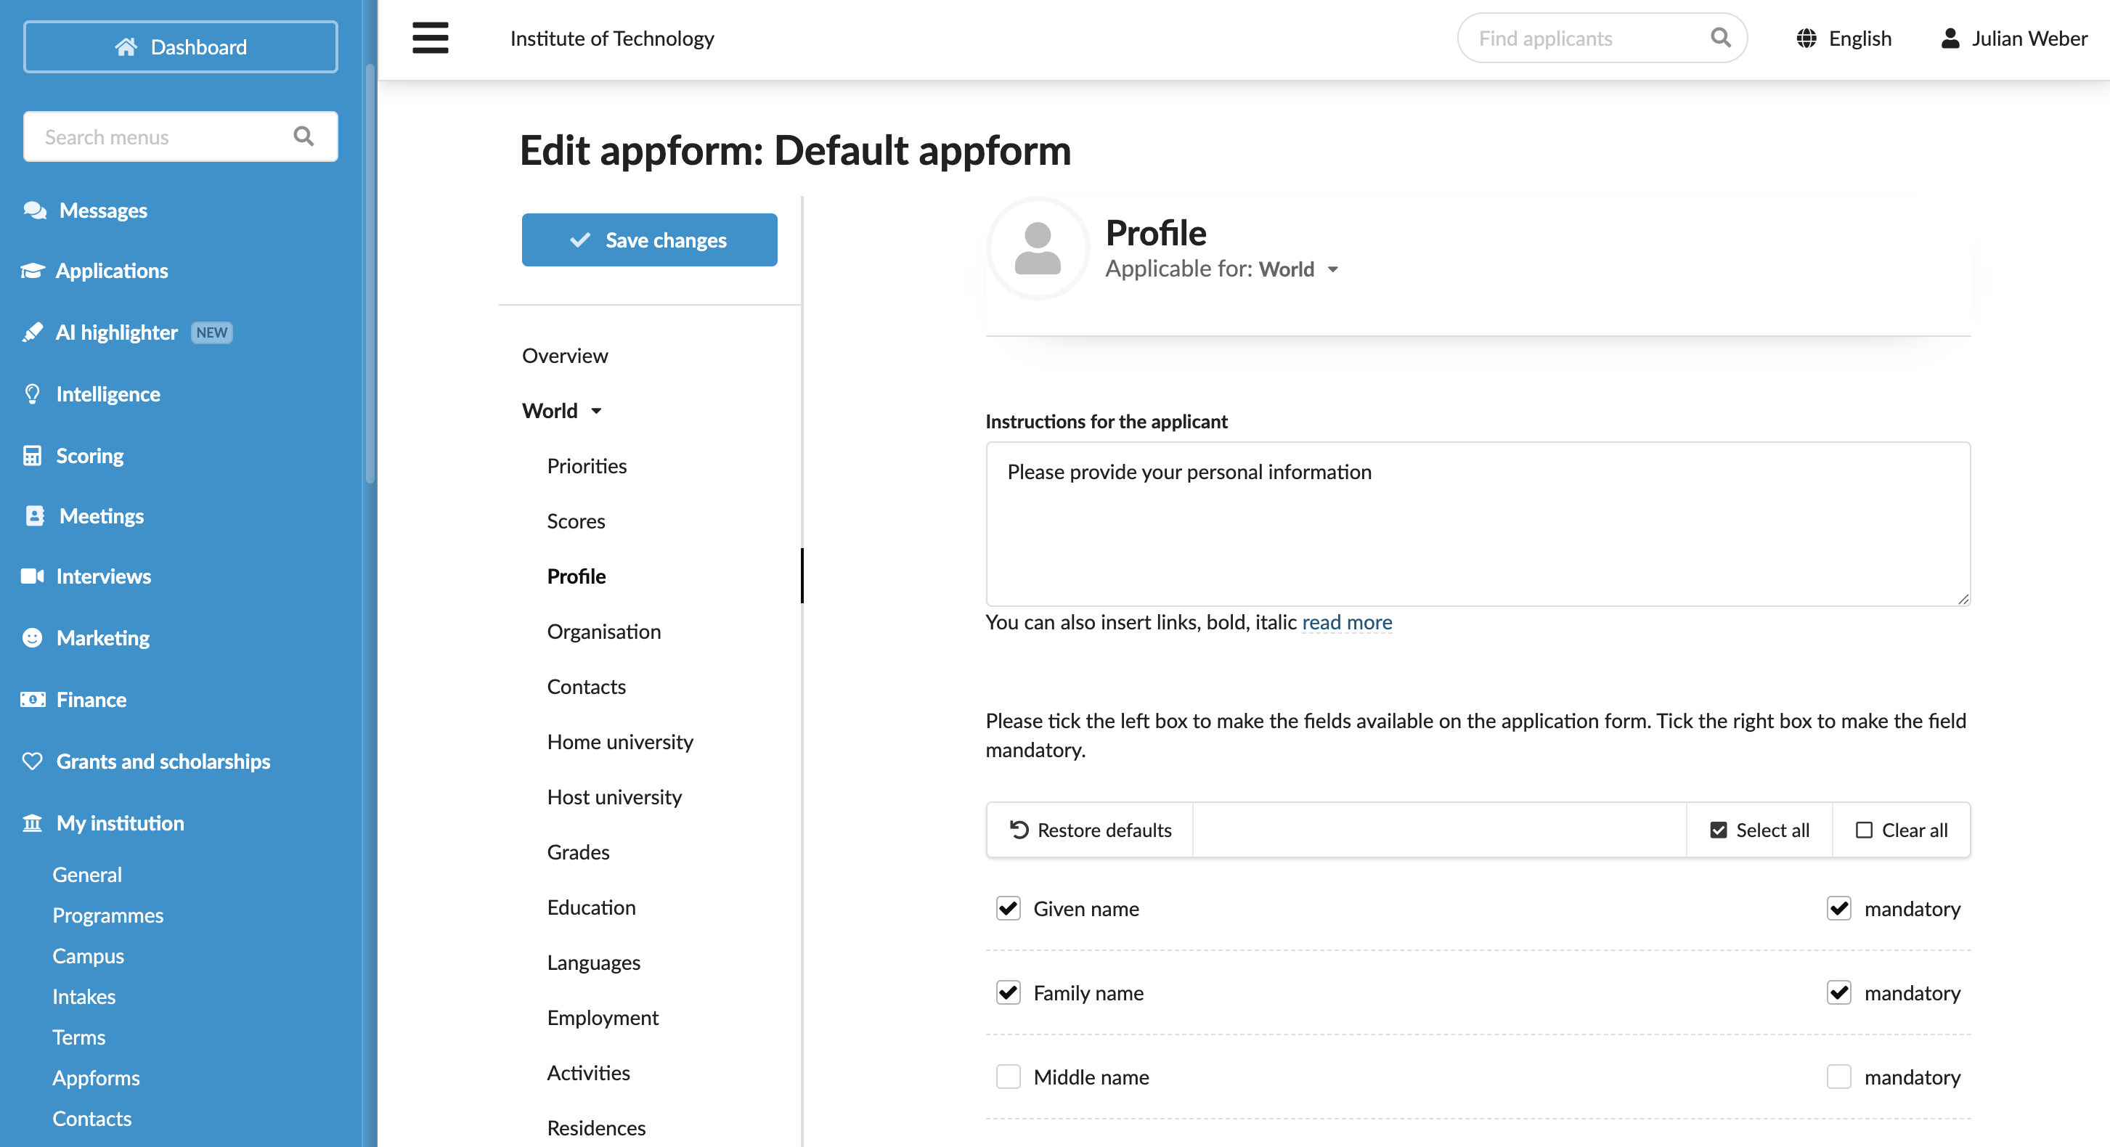Open the Home university section

click(620, 741)
